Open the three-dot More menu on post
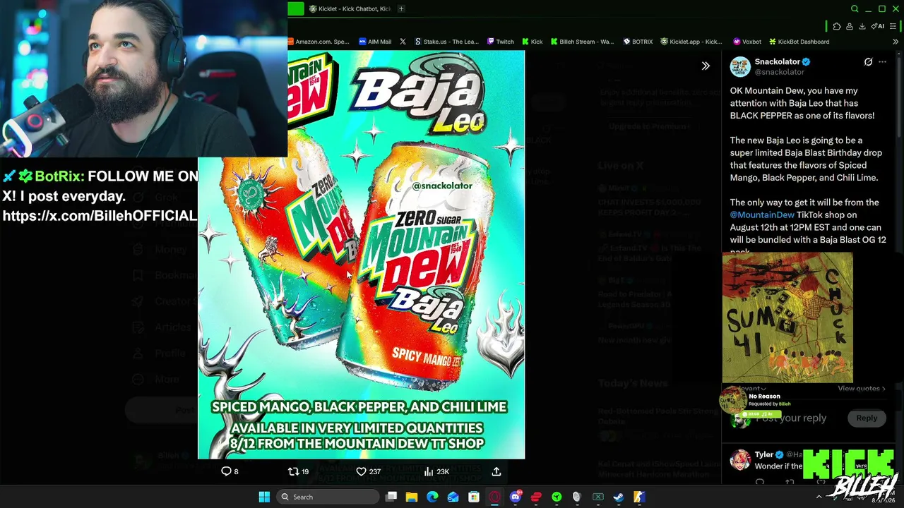Image resolution: width=904 pixels, height=508 pixels. [x=882, y=62]
